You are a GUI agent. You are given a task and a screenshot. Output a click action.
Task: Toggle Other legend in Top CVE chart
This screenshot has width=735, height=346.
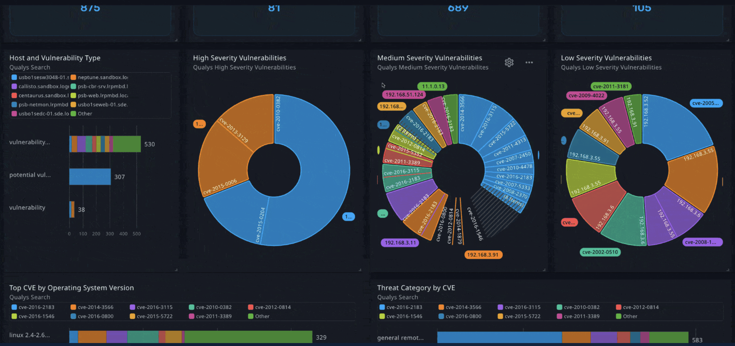(x=259, y=316)
